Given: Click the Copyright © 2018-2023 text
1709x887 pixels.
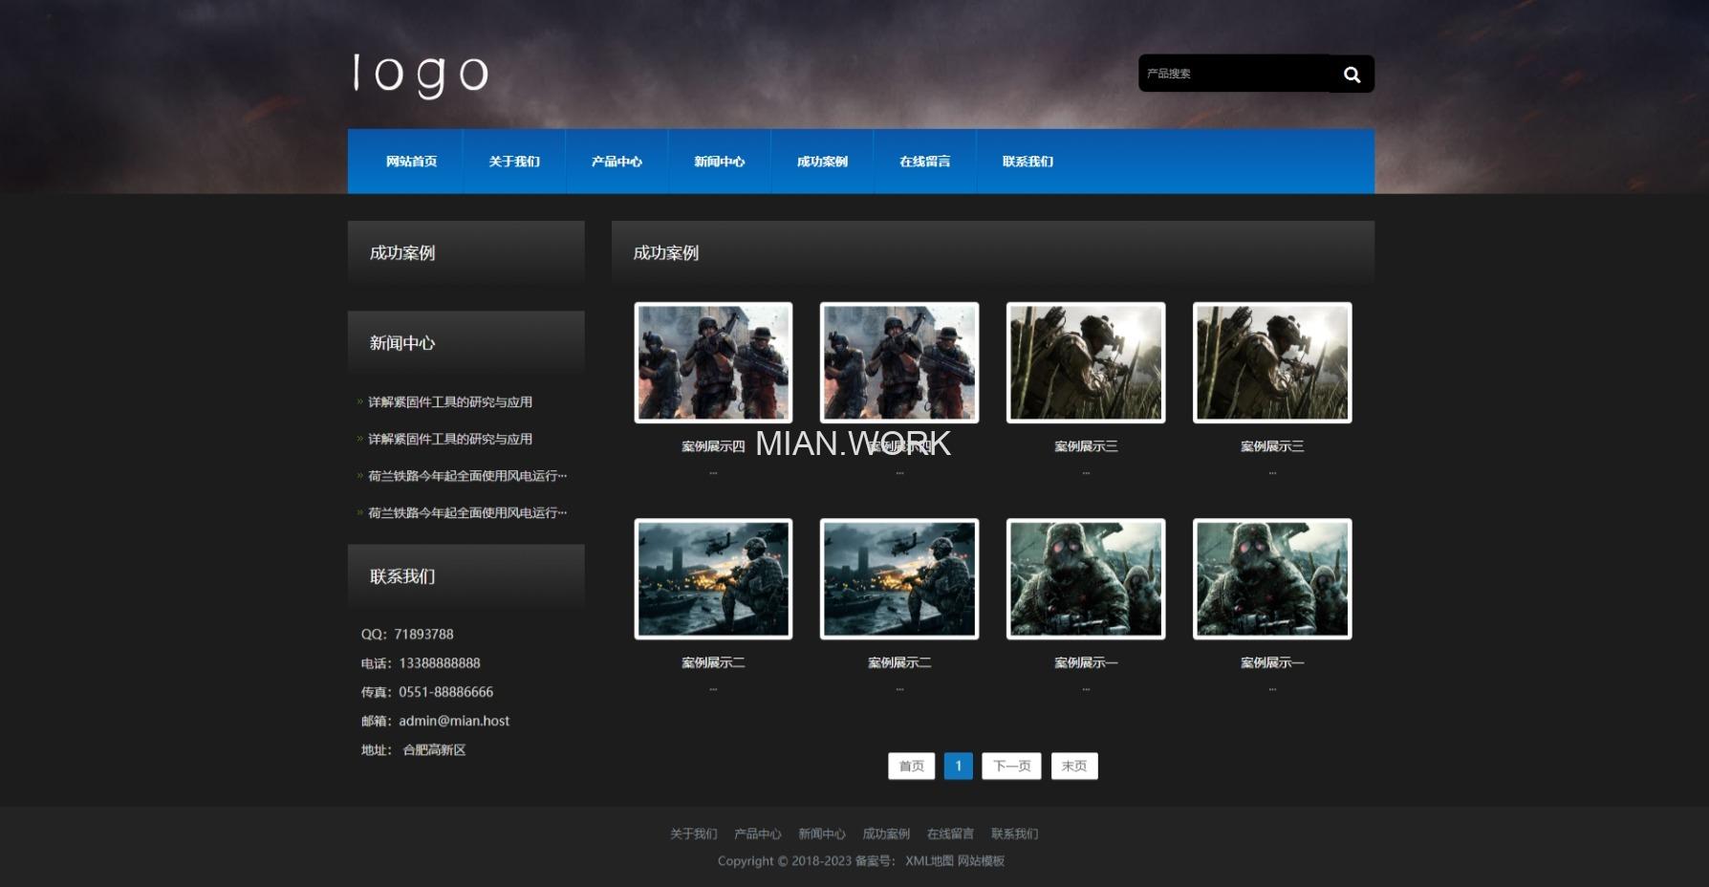Looking at the screenshot, I should click(785, 861).
